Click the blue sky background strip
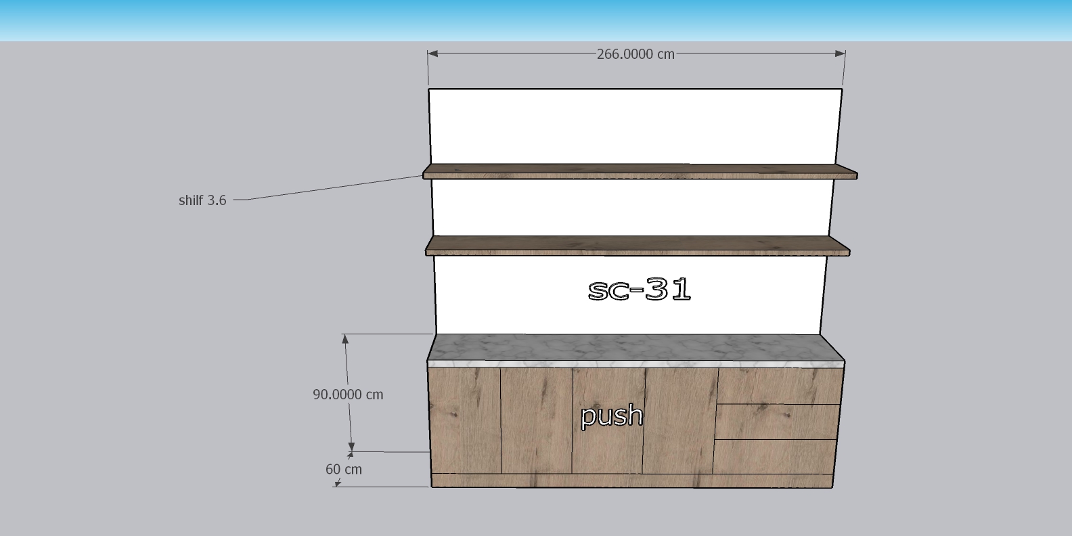This screenshot has width=1072, height=536. (x=536, y=20)
